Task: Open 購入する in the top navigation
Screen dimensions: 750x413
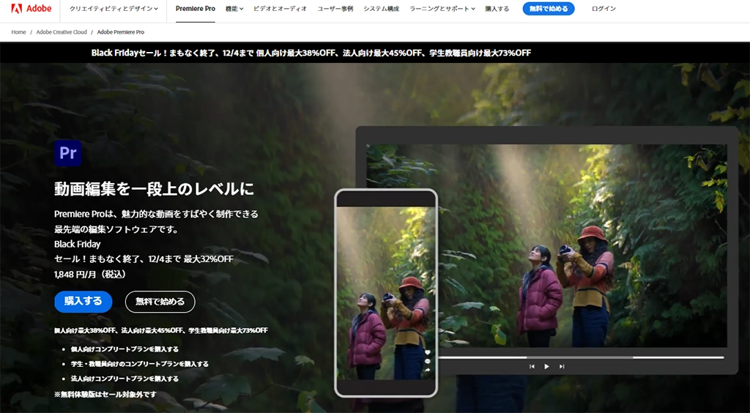Action: (x=497, y=9)
